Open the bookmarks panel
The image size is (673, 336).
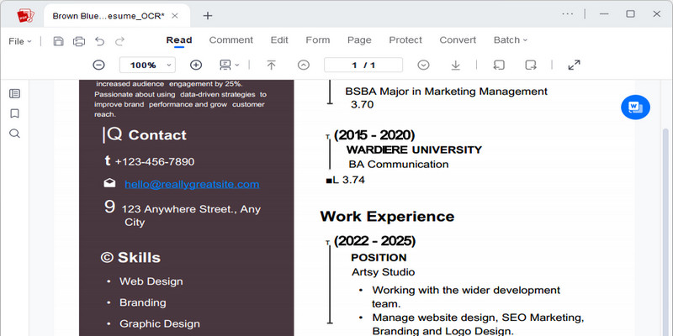click(14, 113)
